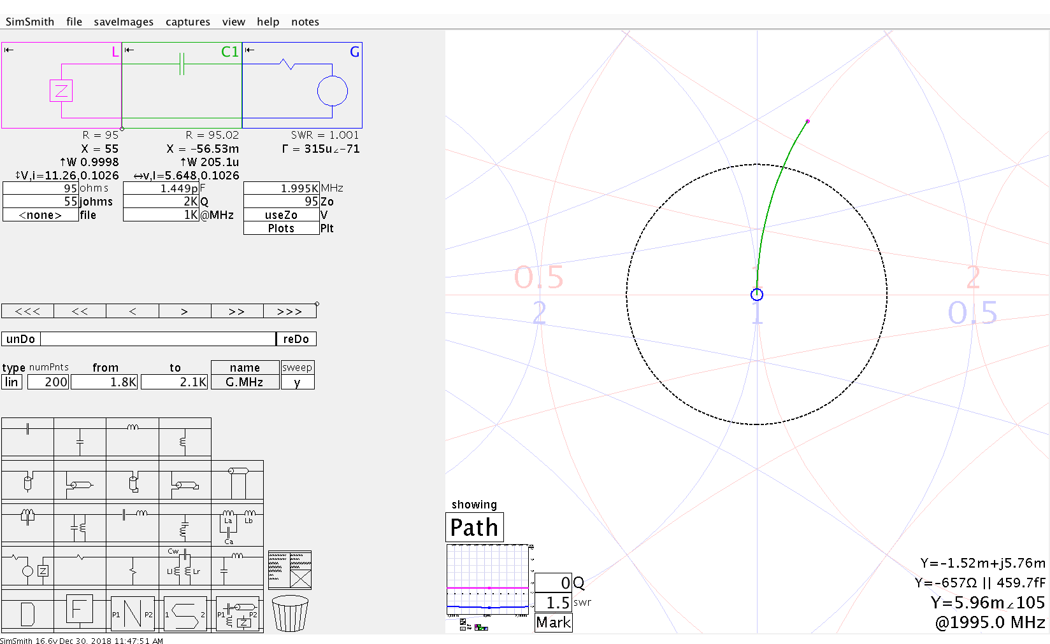This screenshot has width=1050, height=644.
Task: Toggle the Plots Plt option
Action: [x=281, y=228]
